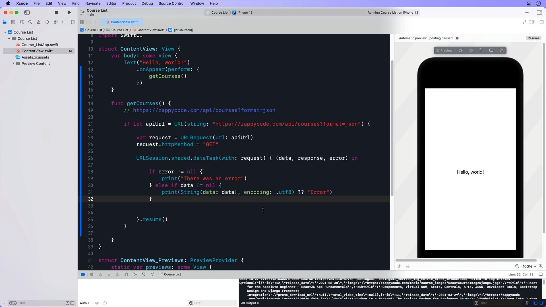
Task: Run the Course List scheme
Action: (69, 13)
